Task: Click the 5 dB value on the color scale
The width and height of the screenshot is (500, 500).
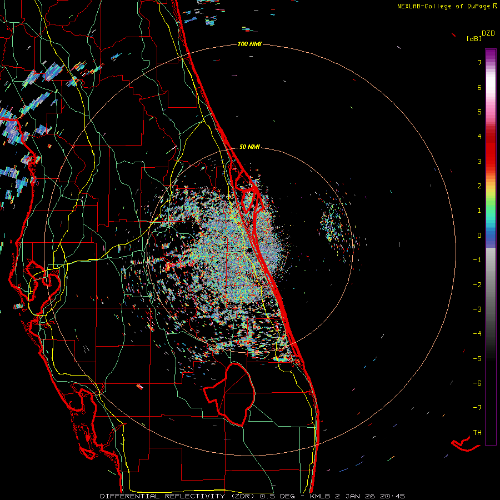Action: pyautogui.click(x=479, y=112)
